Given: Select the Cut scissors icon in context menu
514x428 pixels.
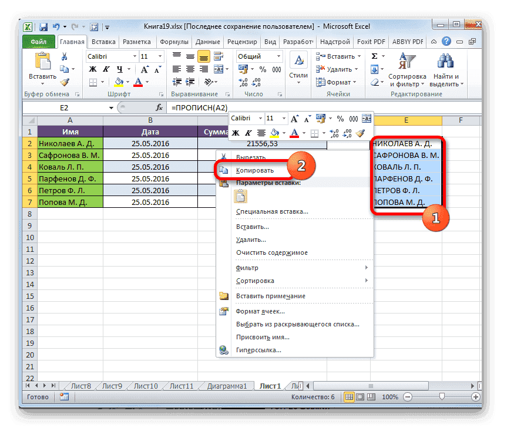Looking at the screenshot, I should (224, 157).
